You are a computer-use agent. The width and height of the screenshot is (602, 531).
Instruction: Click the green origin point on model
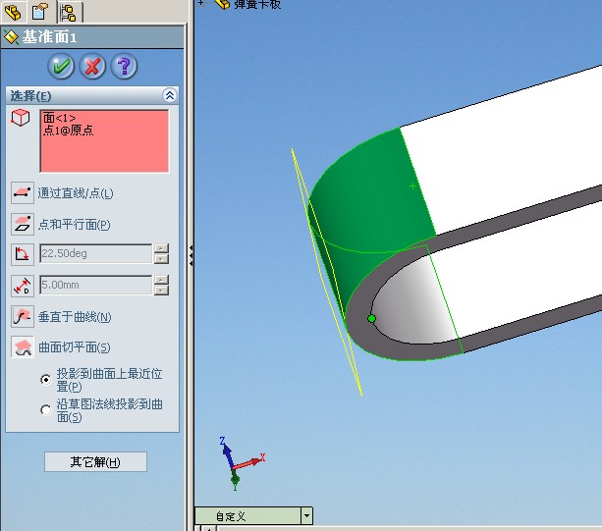click(x=371, y=318)
